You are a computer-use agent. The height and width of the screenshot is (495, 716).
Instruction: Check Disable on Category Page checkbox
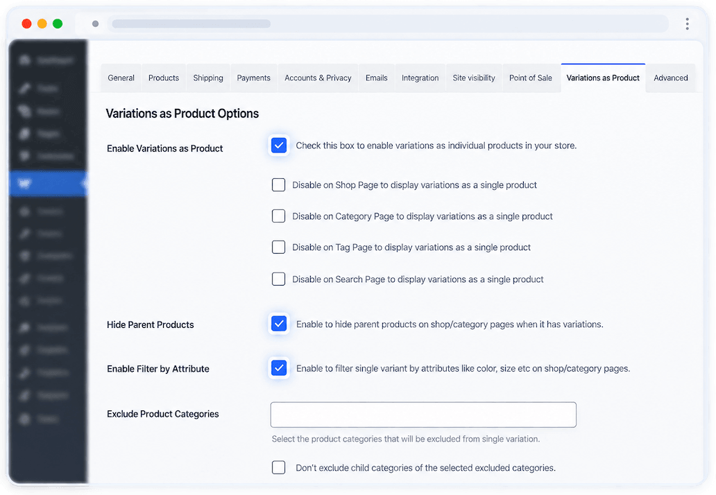[278, 216]
